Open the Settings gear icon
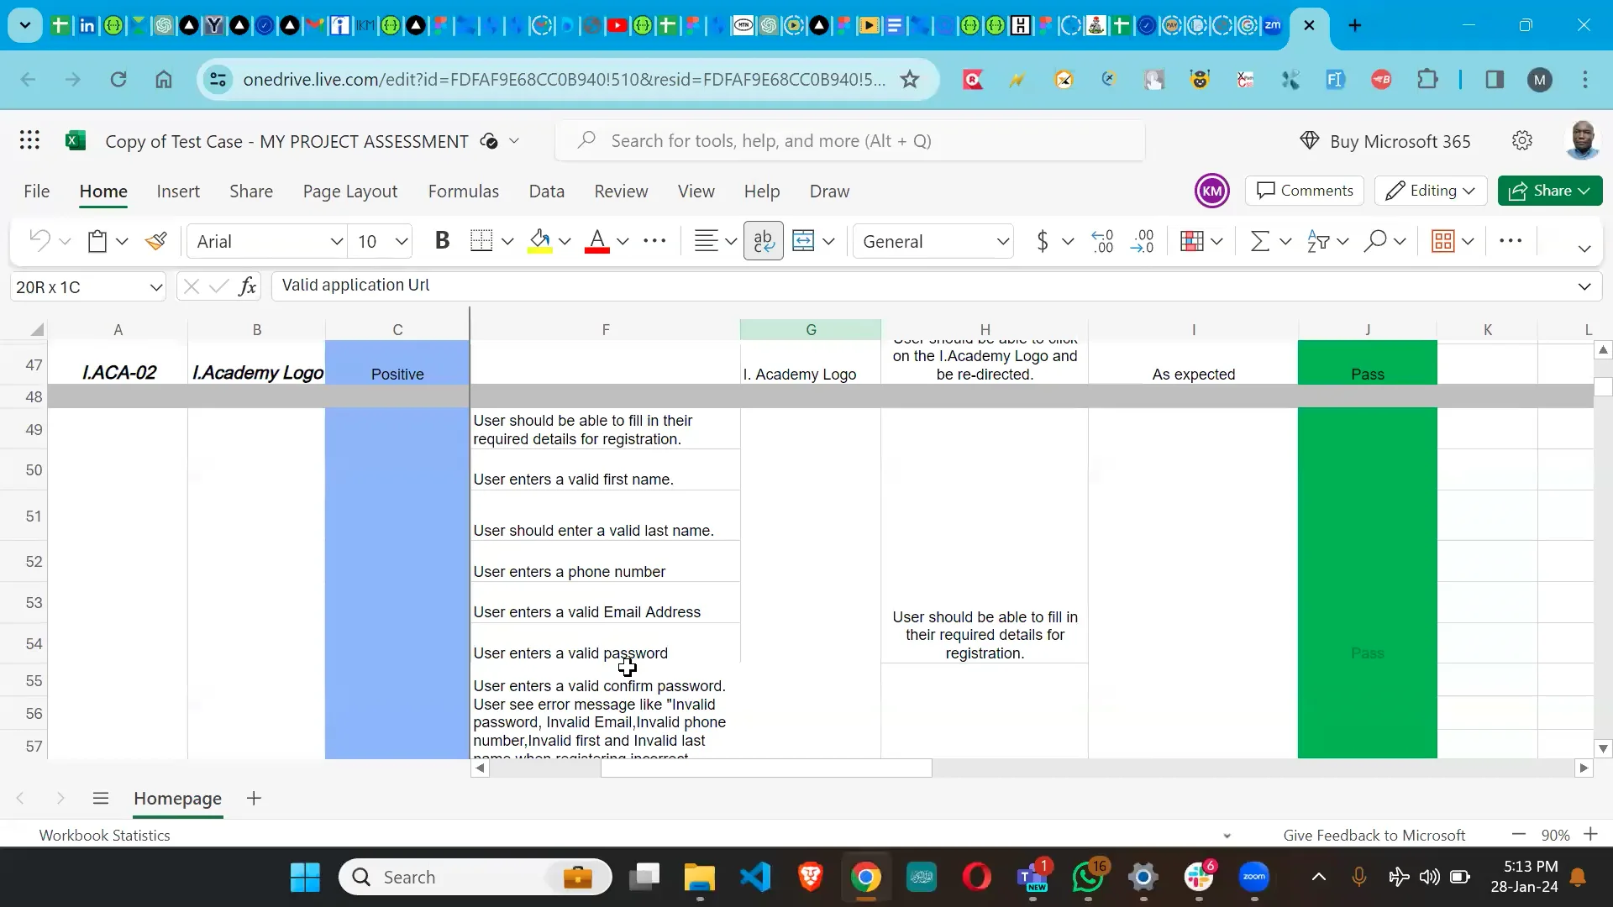This screenshot has height=907, width=1613. pyautogui.click(x=1522, y=140)
